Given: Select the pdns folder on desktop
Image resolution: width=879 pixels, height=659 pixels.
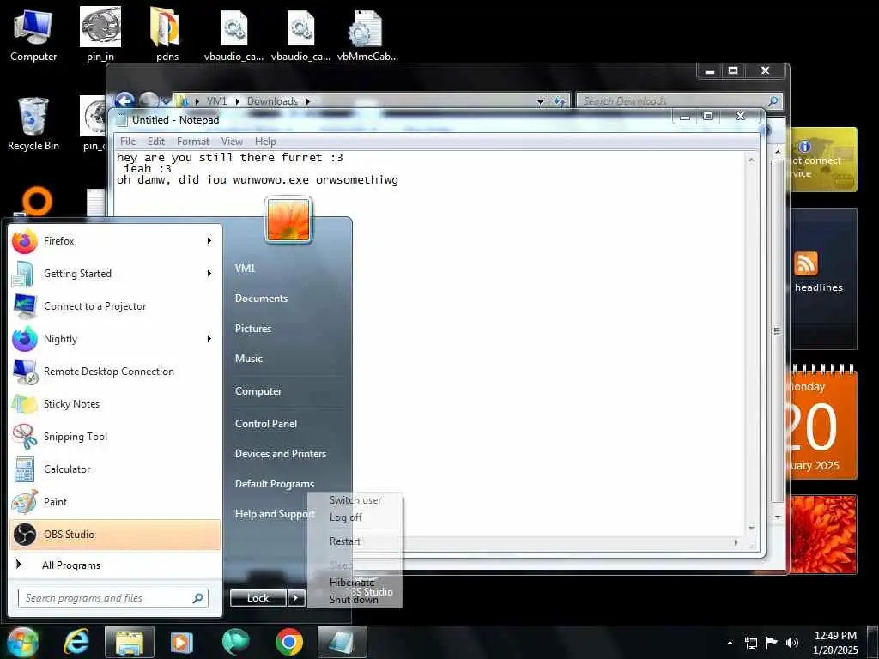Looking at the screenshot, I should click(x=167, y=34).
